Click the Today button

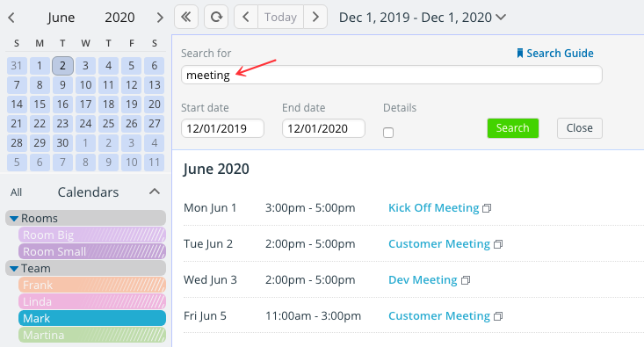[280, 17]
